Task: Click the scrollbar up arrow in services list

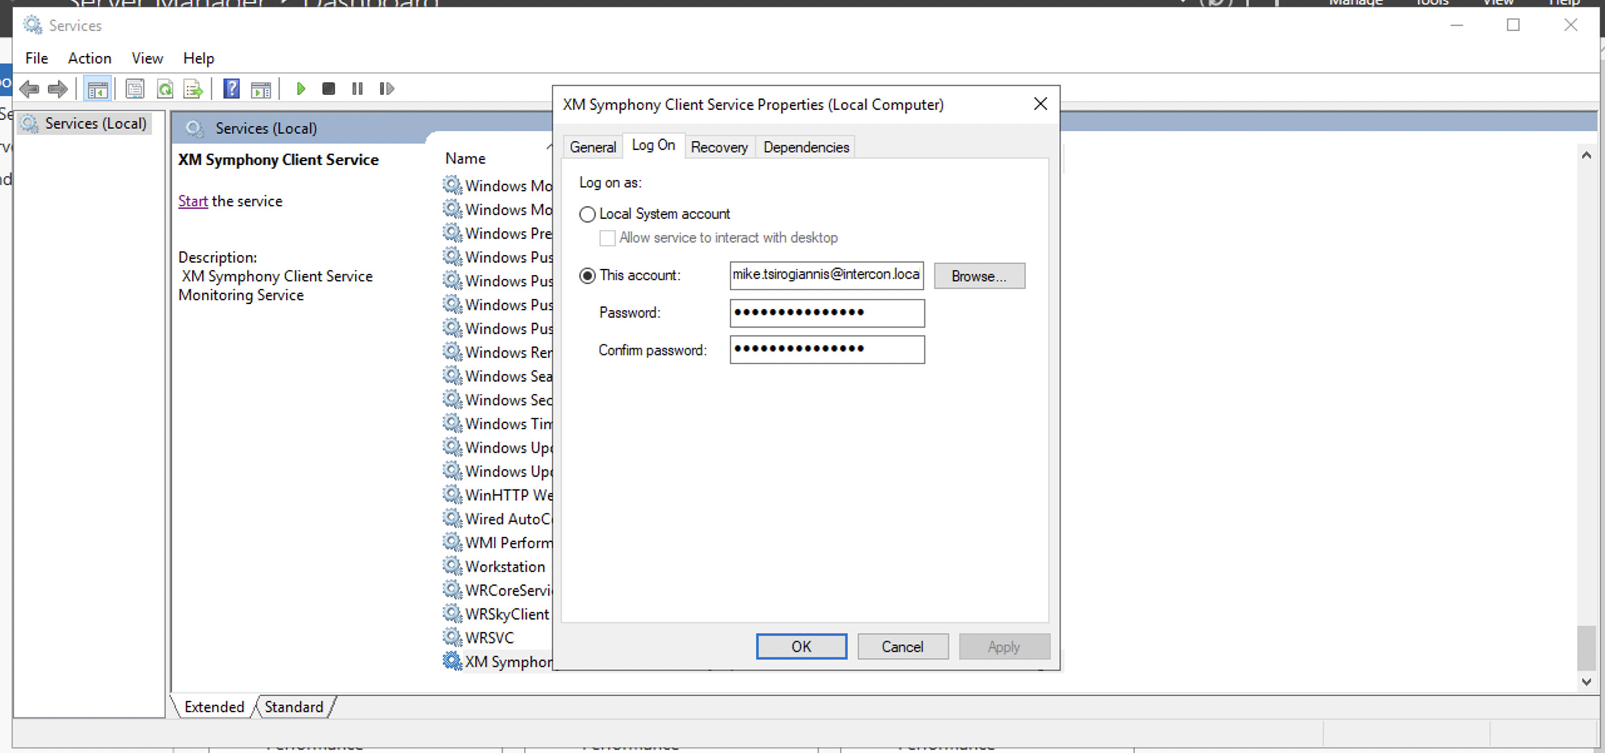Action: click(1587, 155)
